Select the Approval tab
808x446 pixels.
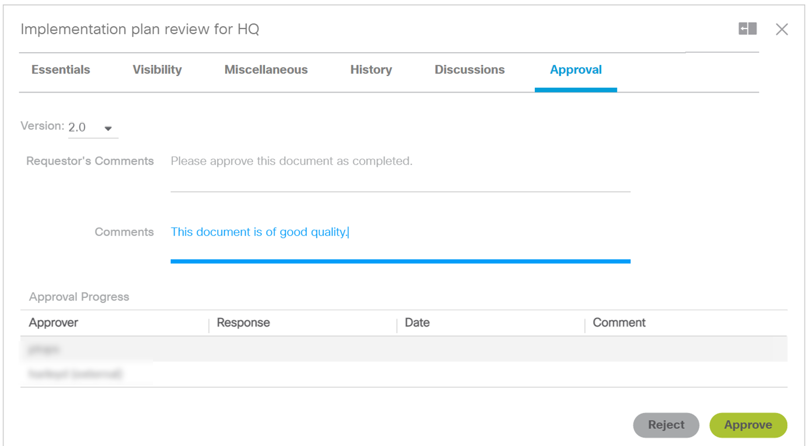coord(576,70)
